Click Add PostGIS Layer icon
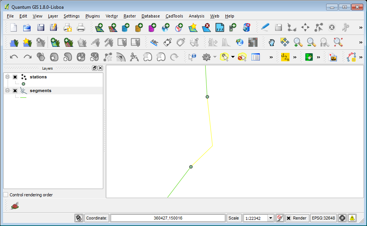Viewport: 367px width, 226px height. (126, 27)
